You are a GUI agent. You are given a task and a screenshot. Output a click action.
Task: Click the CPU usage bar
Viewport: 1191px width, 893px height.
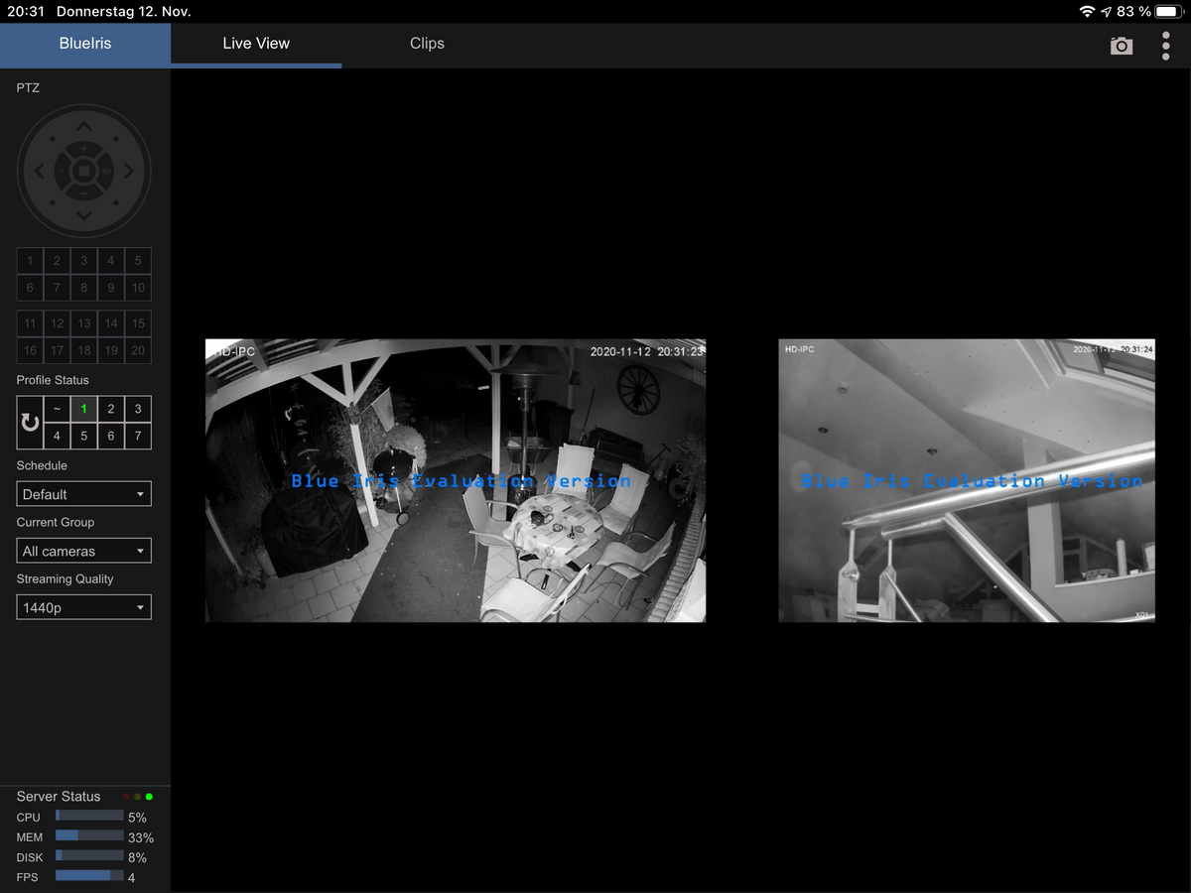(x=89, y=816)
